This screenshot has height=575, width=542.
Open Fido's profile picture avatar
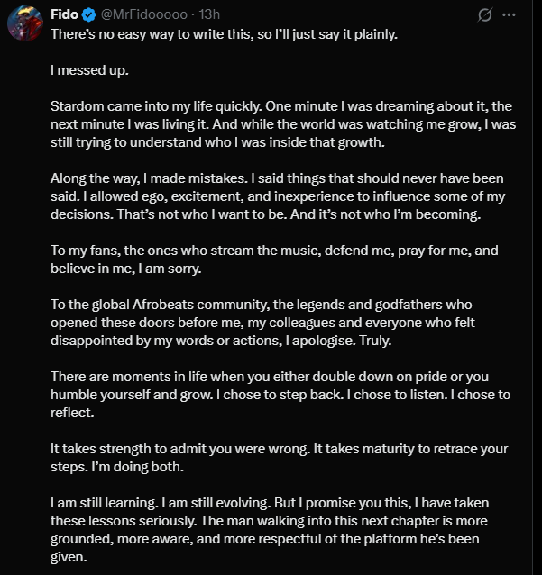(x=25, y=23)
